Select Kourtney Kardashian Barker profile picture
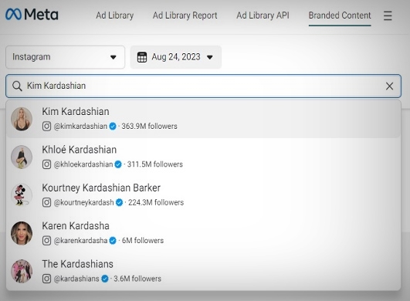Image resolution: width=410 pixels, height=301 pixels. click(22, 195)
